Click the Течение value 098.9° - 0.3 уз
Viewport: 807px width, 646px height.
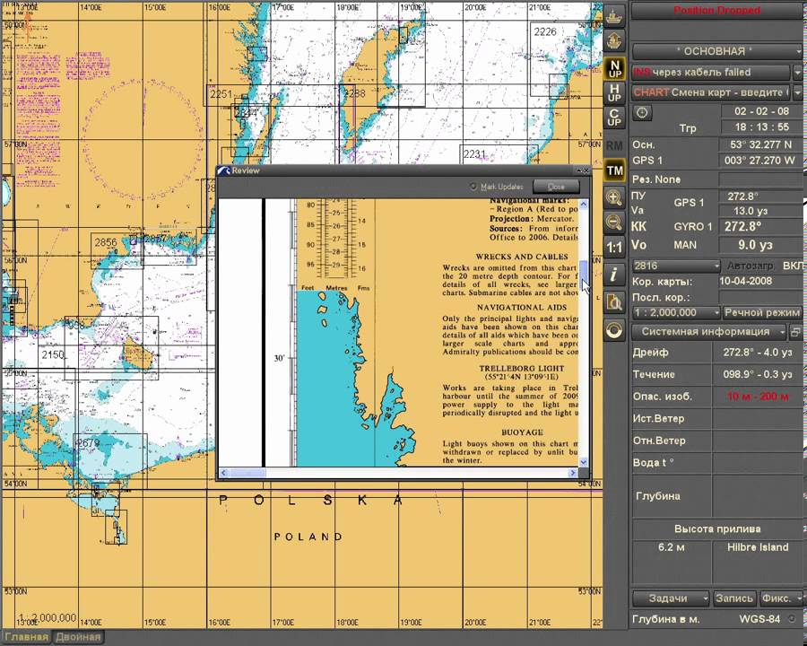(758, 374)
